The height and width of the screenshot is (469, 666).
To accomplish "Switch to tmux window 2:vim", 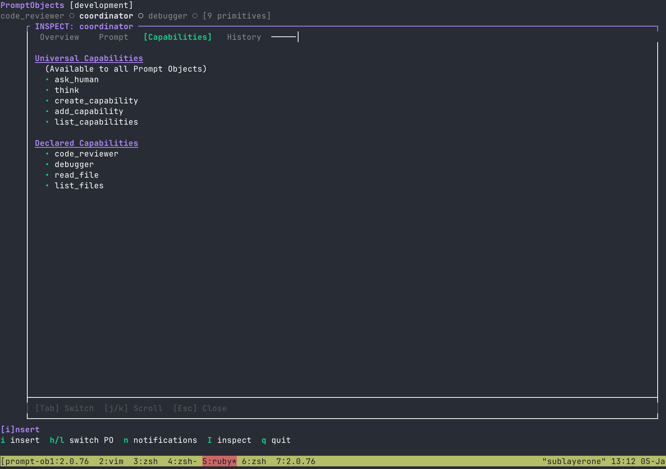I will (111, 461).
